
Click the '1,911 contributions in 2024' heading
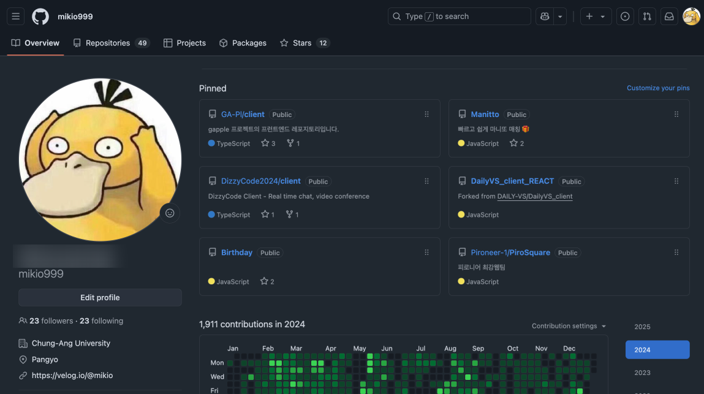click(x=252, y=324)
